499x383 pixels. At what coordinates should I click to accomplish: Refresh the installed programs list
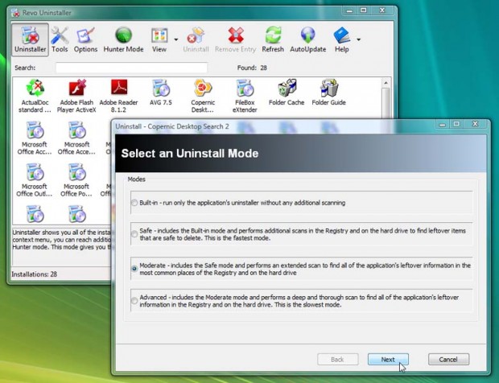point(273,39)
